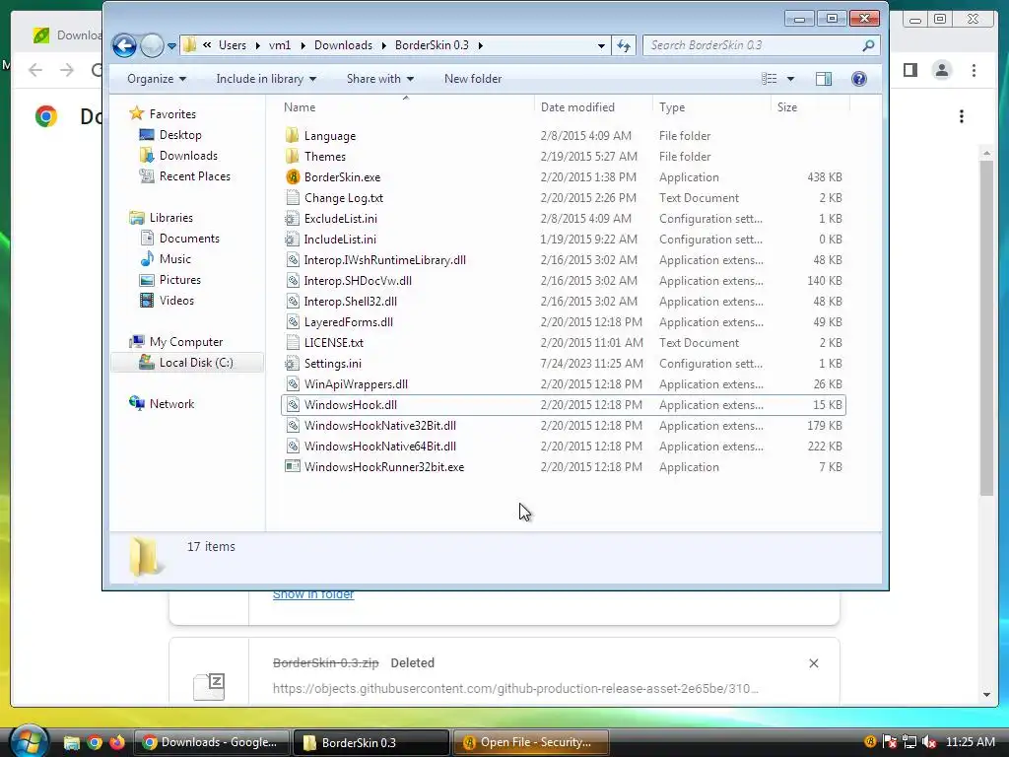Expand the address bar history dropdown
This screenshot has height=757, width=1009.
(601, 45)
